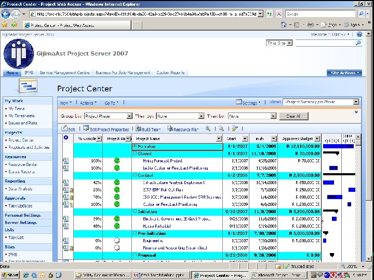Click the Stop loading red X icon

point(279,14)
